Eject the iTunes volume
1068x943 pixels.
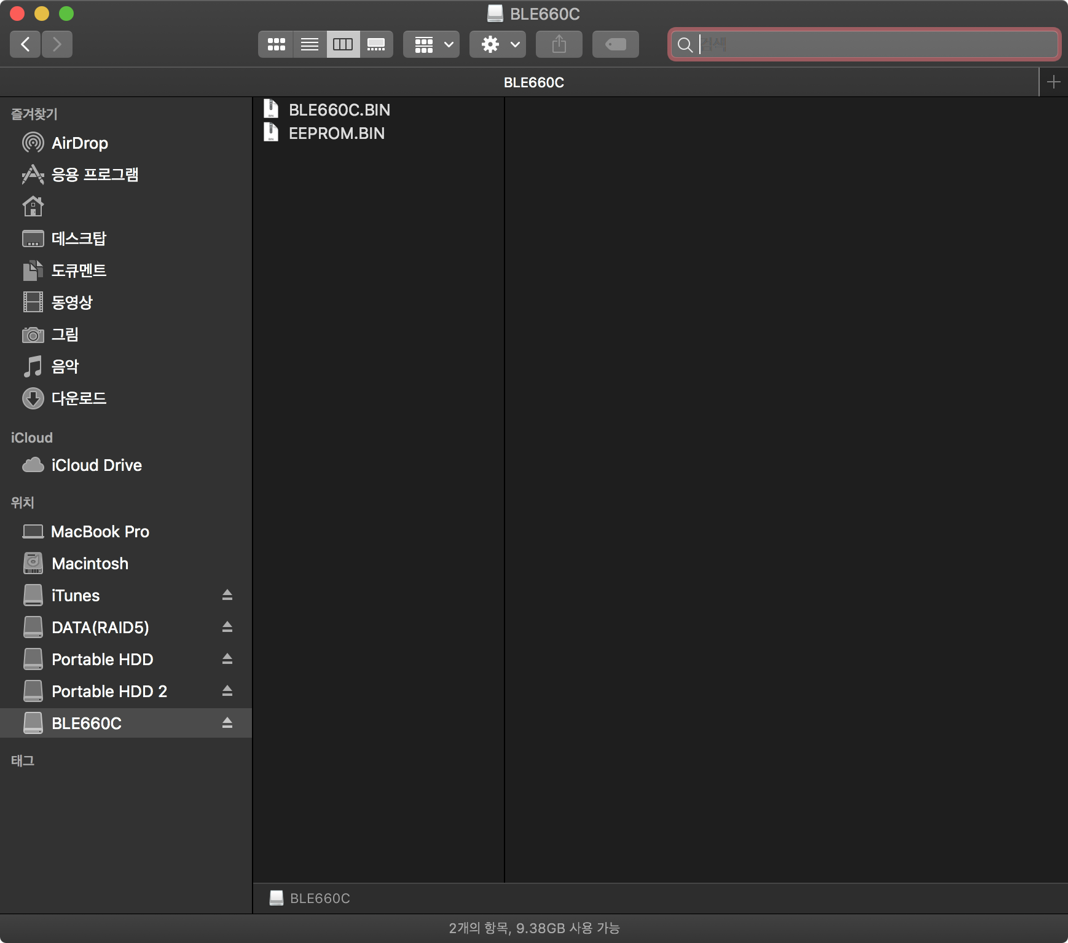click(x=227, y=594)
